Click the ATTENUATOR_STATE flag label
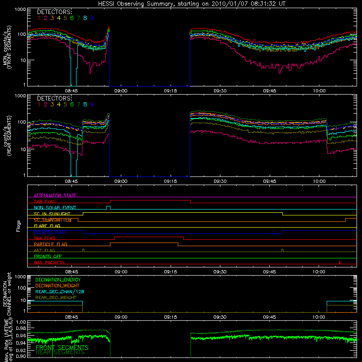Viewport: 362px width, 362px height. tap(55, 195)
